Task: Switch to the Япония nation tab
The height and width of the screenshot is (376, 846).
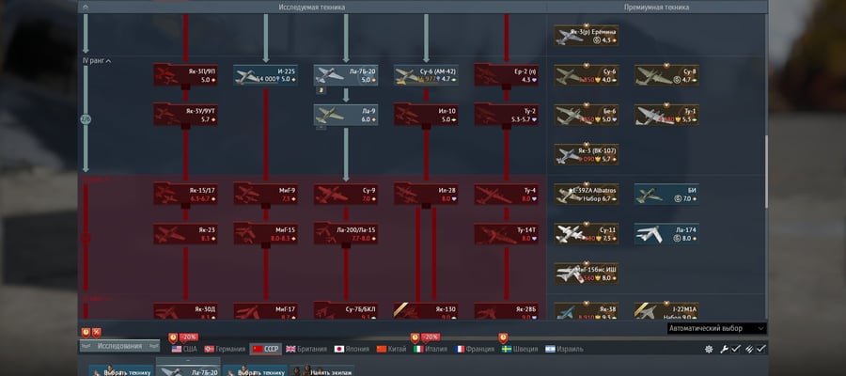Action: click(x=352, y=349)
